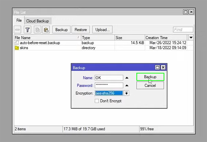Select the skins folder icon
The width and height of the screenshot is (207, 142).
[x=17, y=48]
